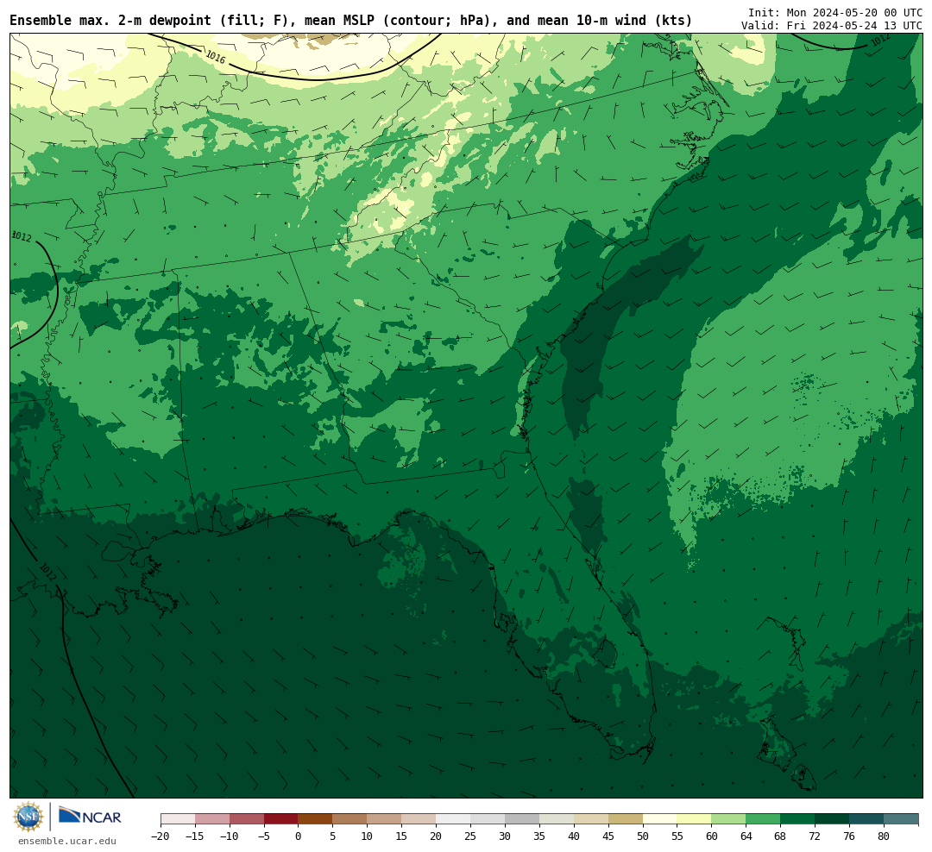Image resolution: width=932 pixels, height=852 pixels.
Task: Pick the 30 to 35 gray swatch
Action: click(522, 819)
